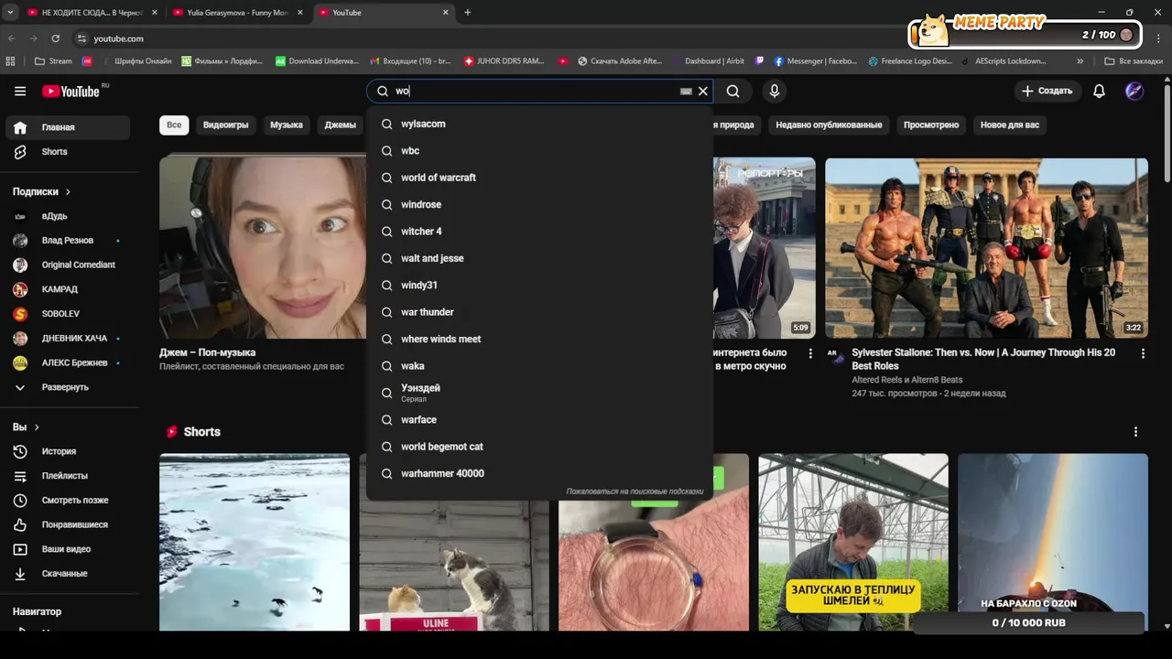The image size is (1172, 659).
Task: Switch to Yulia Gerasymova browser tab
Action: click(x=237, y=13)
